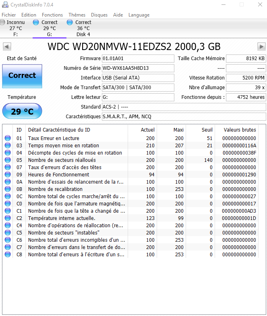Open the Thèmes menu
This screenshot has height=316, width=267.
click(77, 15)
